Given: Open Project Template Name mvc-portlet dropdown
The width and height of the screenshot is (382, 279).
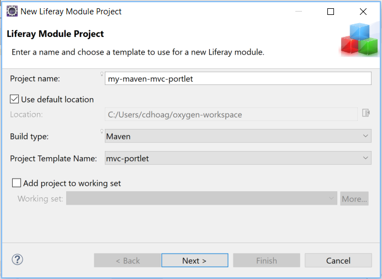Looking at the screenshot, I should 238,158.
